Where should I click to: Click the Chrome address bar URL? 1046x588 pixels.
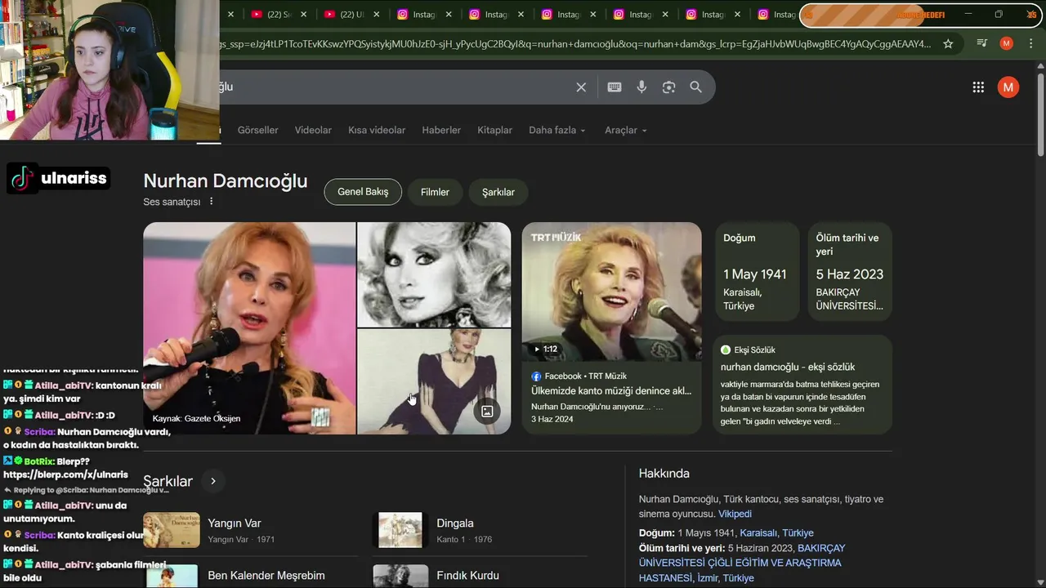coord(575,44)
